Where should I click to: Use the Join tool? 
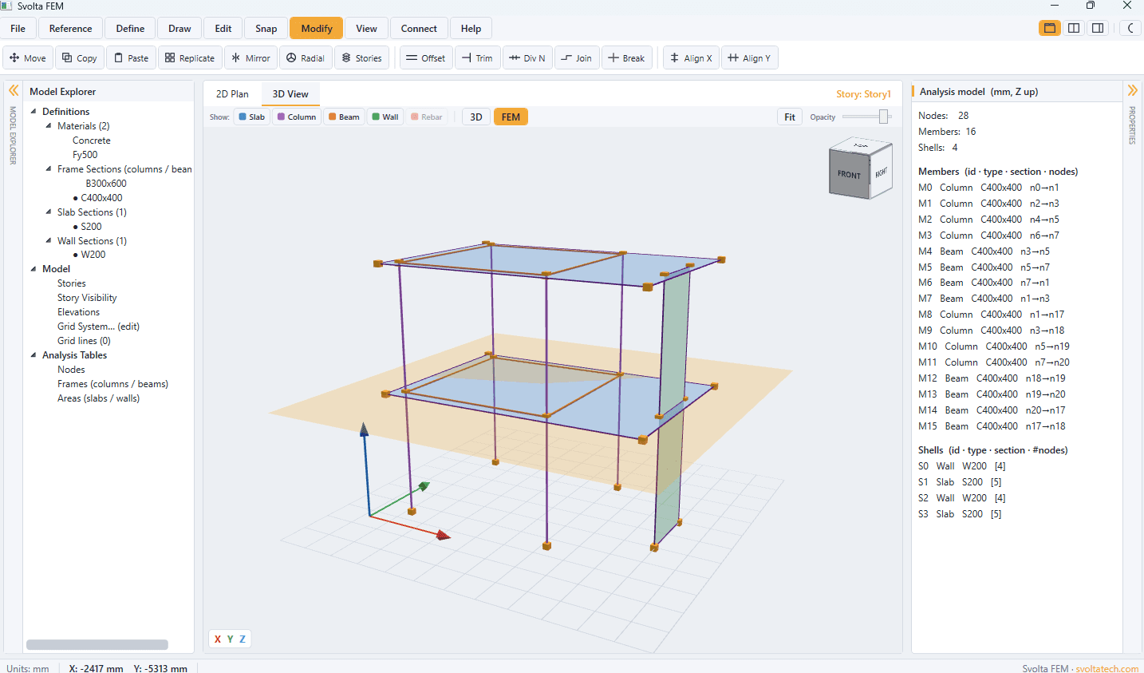pyautogui.click(x=576, y=58)
